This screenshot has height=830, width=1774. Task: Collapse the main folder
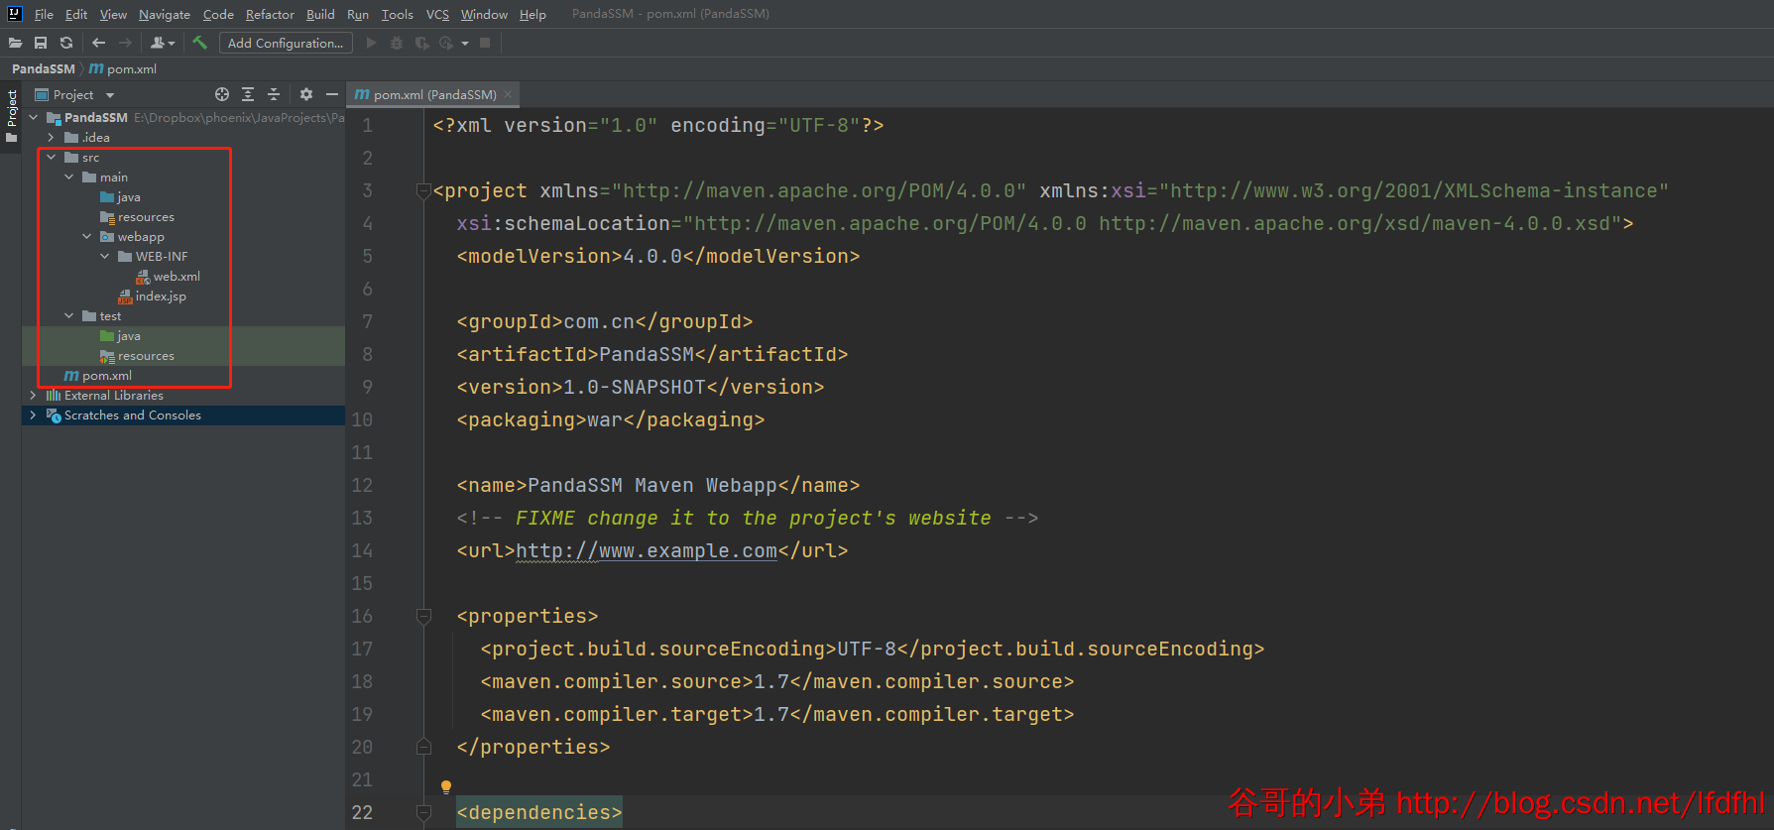(x=68, y=177)
